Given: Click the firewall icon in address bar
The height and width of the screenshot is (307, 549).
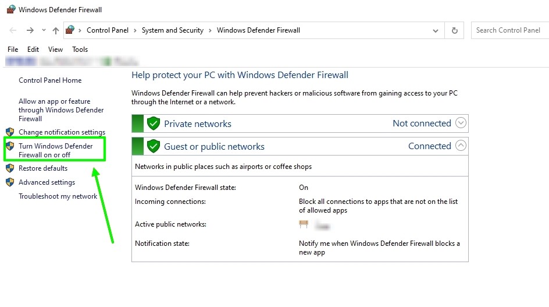Looking at the screenshot, I should pos(70,30).
